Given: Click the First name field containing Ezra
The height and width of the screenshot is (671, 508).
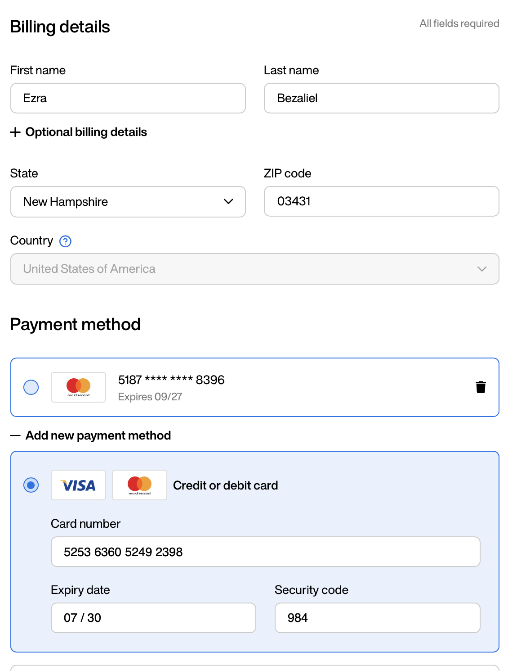Looking at the screenshot, I should pyautogui.click(x=128, y=98).
